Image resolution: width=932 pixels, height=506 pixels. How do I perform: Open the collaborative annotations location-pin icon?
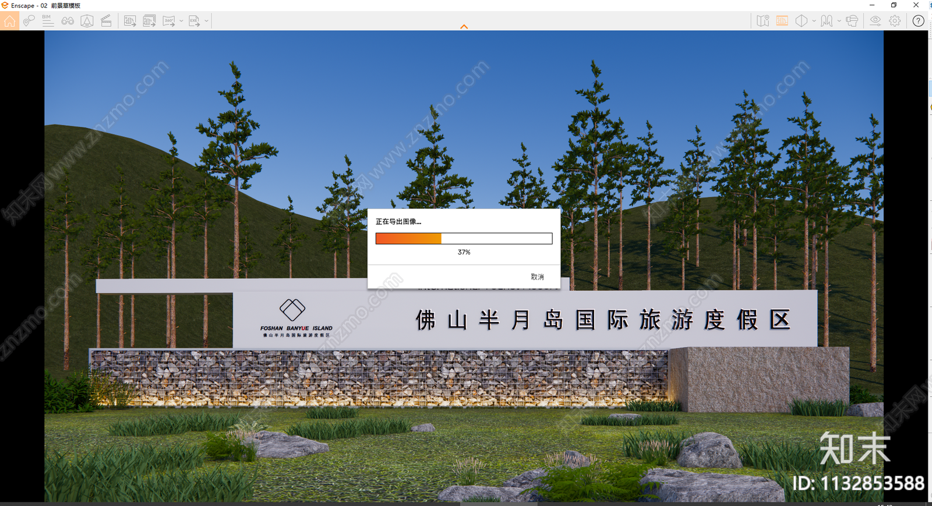point(29,21)
